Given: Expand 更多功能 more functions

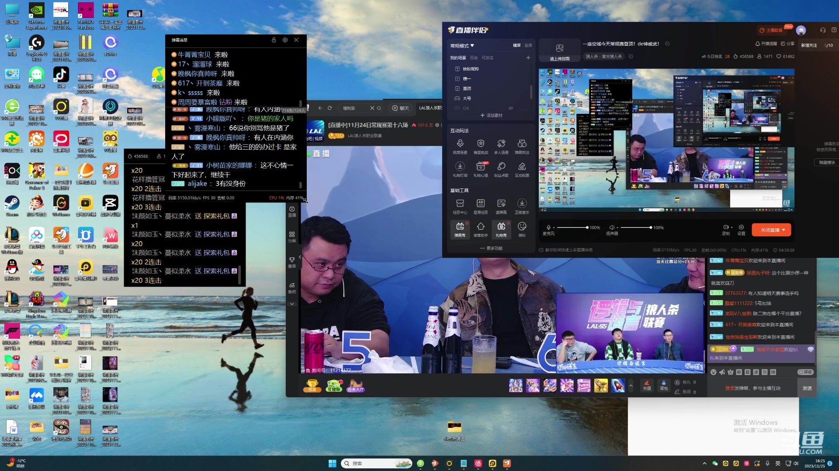Looking at the screenshot, I should point(491,248).
